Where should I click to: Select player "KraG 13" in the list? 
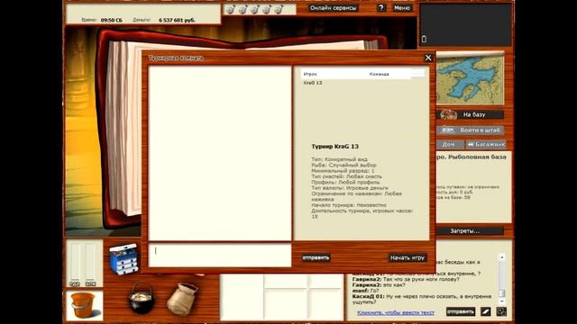[x=313, y=83]
